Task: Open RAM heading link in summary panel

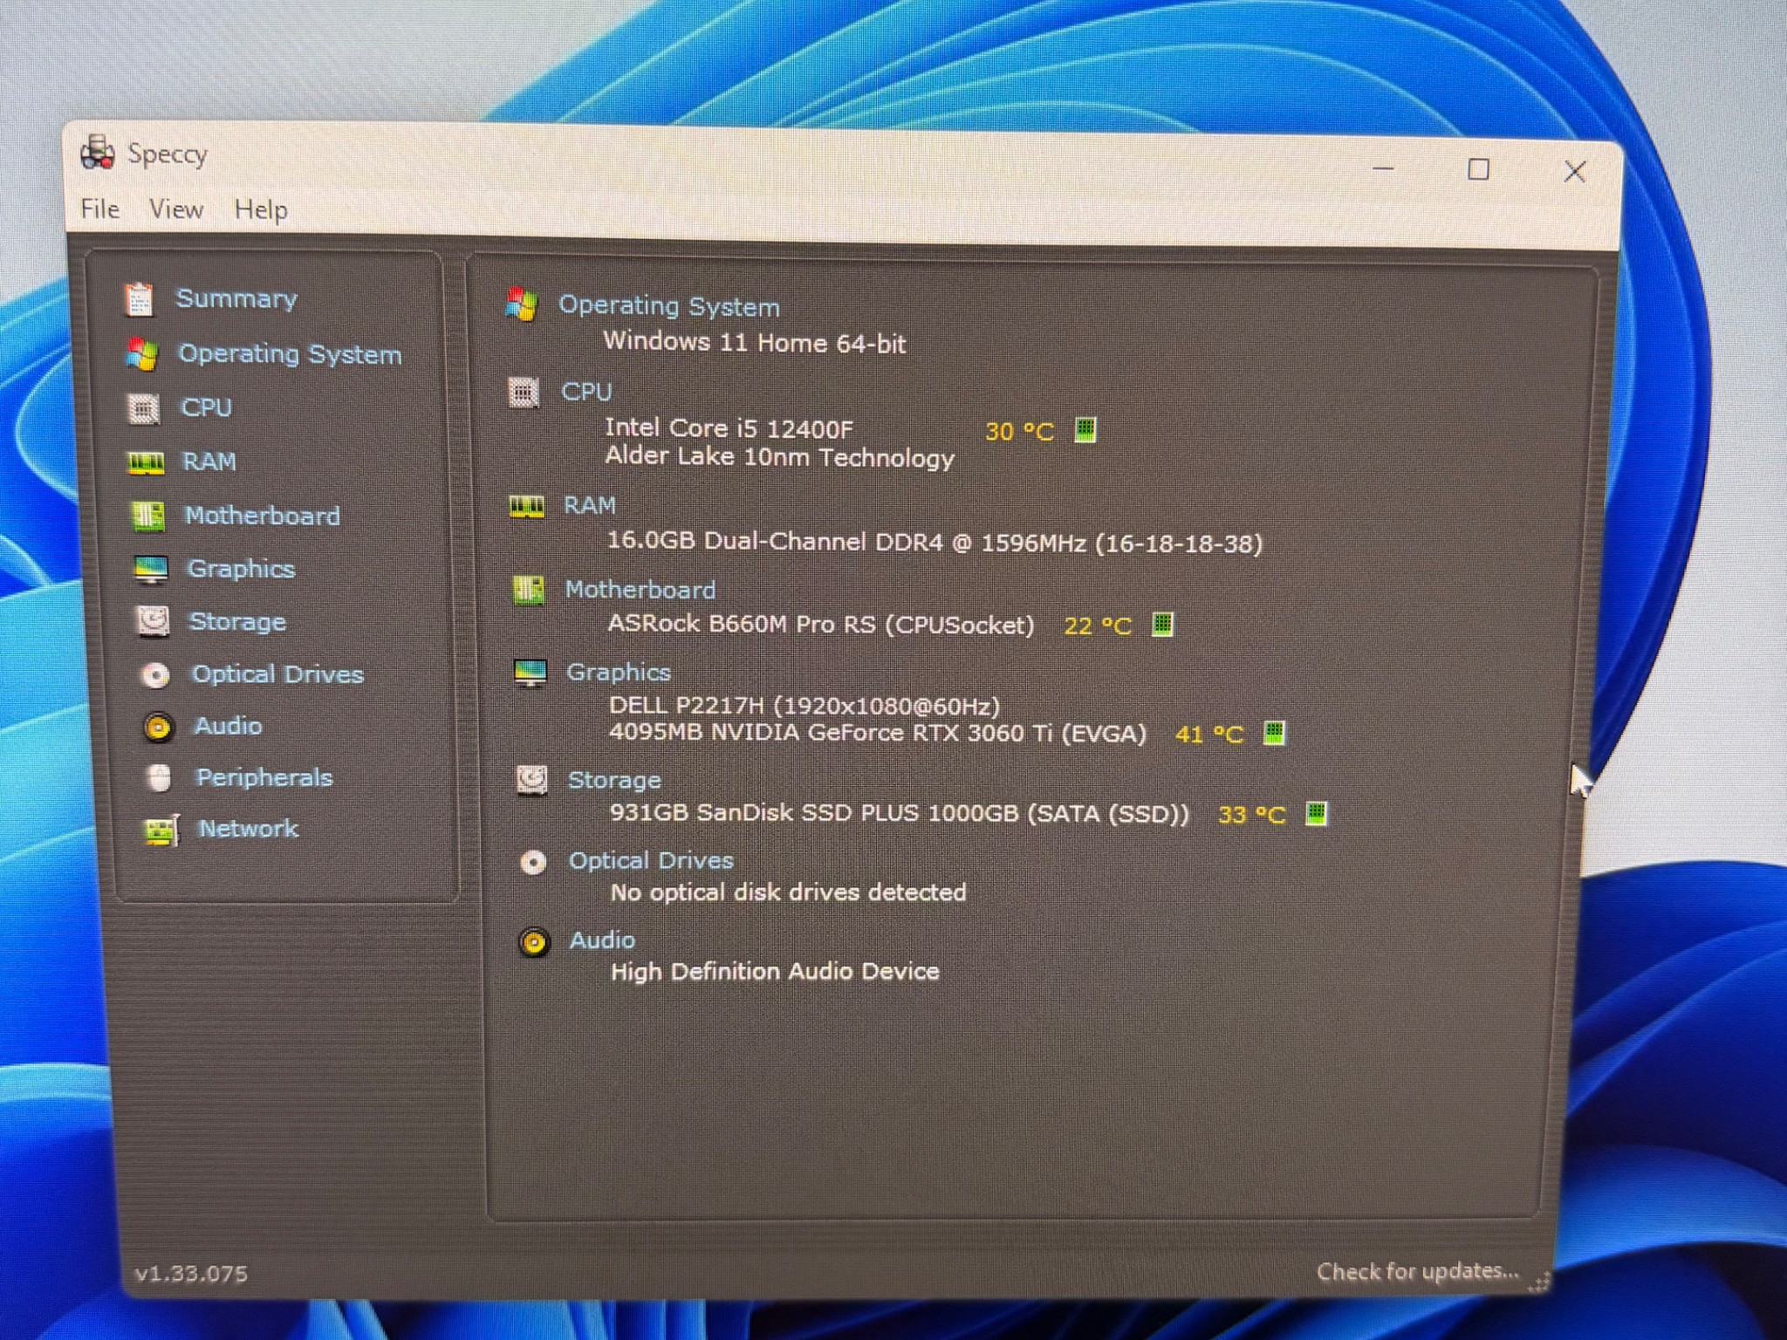Action: click(x=590, y=505)
